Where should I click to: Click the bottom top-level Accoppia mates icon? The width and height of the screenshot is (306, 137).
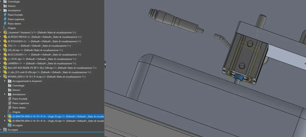[5, 130]
